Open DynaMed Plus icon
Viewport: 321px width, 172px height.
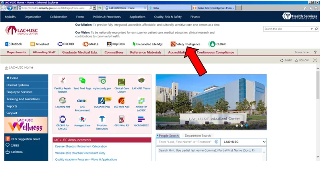pos(105,100)
